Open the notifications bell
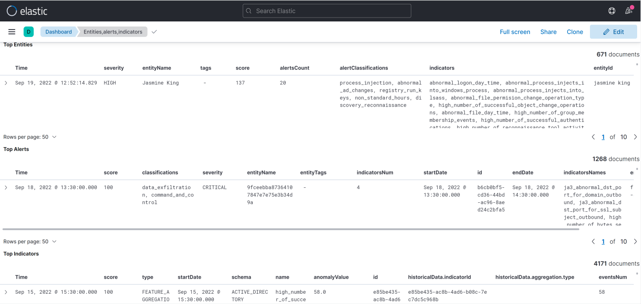Viewport: 641px width, 304px height. [629, 11]
